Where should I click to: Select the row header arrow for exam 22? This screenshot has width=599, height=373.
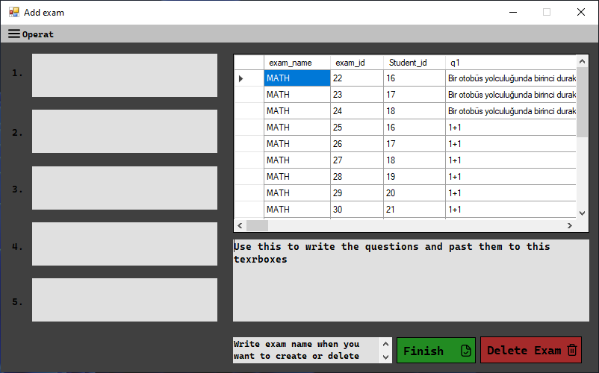249,78
